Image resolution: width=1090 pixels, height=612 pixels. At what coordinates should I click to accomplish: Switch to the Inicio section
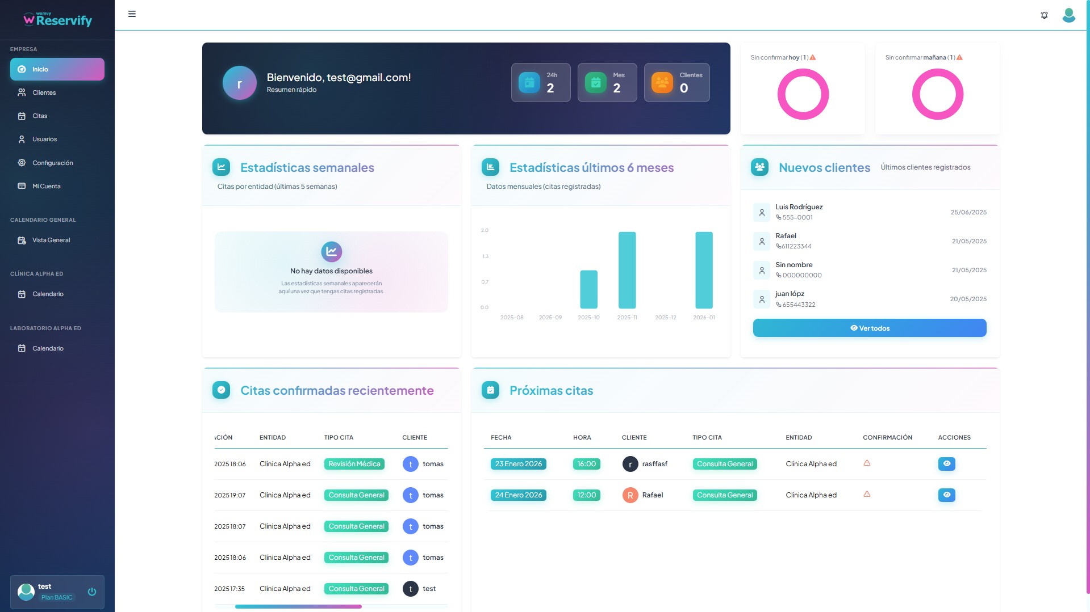pyautogui.click(x=40, y=69)
